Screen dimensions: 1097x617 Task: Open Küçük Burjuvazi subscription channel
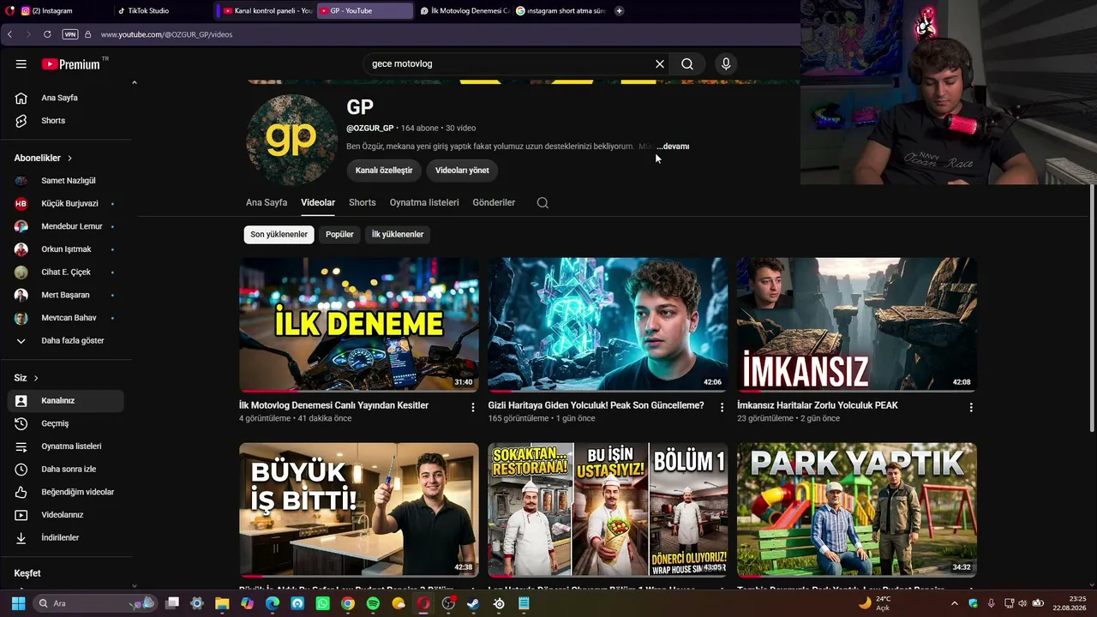coord(69,204)
